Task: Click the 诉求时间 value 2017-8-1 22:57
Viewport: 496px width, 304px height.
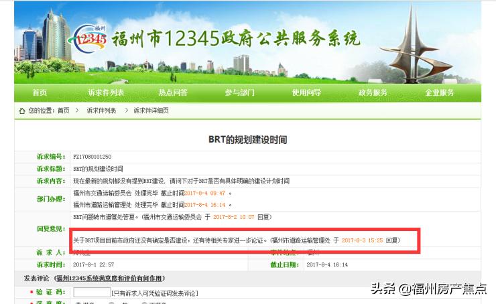Action: tap(94, 264)
